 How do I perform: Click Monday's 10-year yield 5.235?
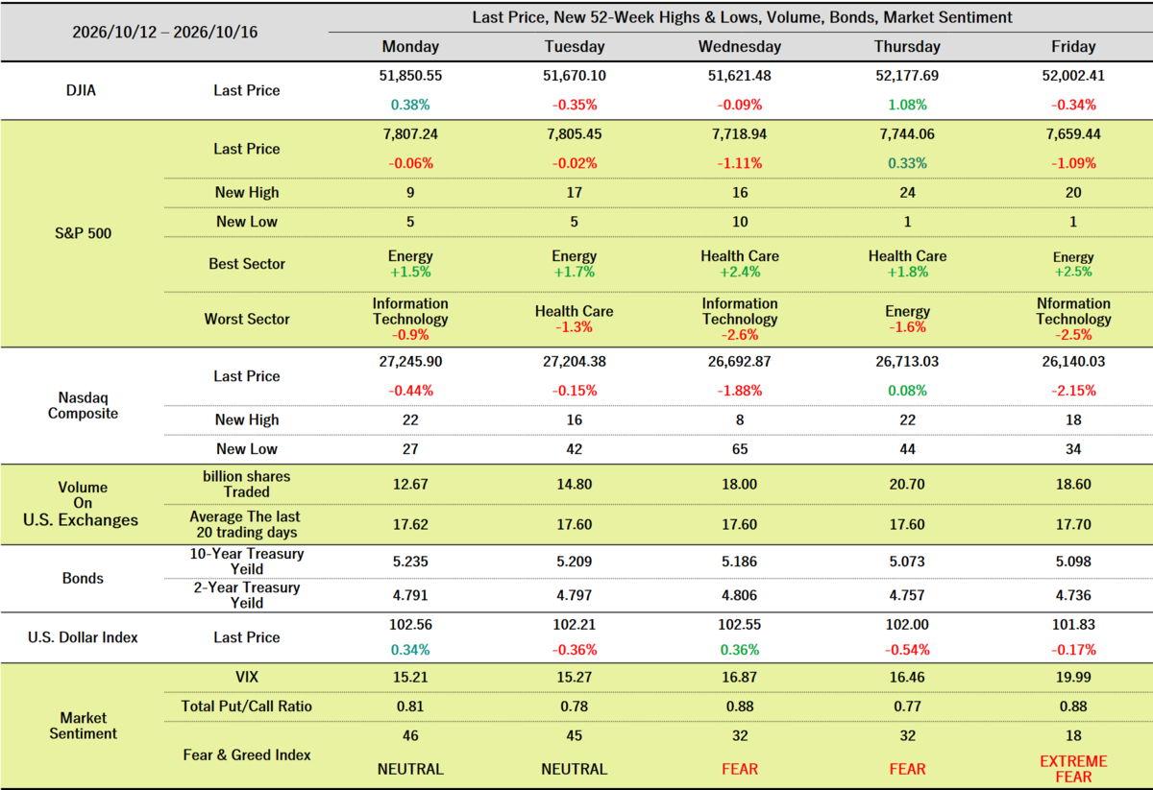(x=410, y=562)
